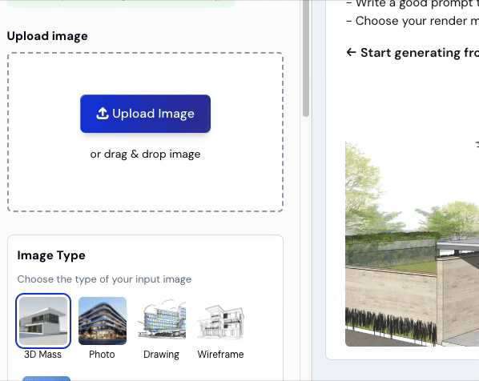This screenshot has width=479, height=381.
Task: Click the 'or drag & drop image' text
Action: coord(146,154)
